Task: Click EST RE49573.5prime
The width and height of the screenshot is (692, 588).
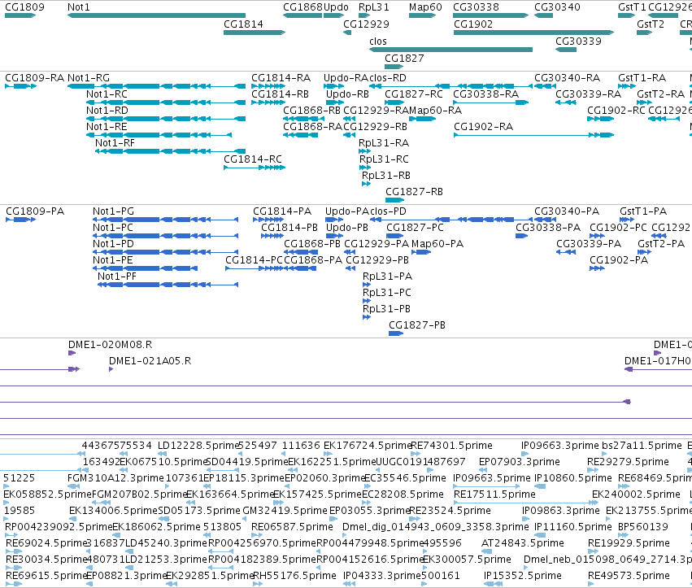Action: 592,584
